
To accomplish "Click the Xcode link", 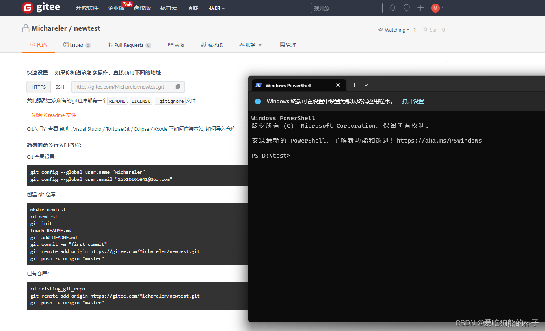I will point(160,129).
